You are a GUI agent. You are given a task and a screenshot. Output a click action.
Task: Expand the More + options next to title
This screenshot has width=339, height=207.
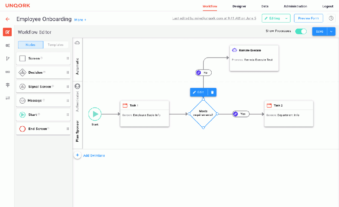(80, 20)
